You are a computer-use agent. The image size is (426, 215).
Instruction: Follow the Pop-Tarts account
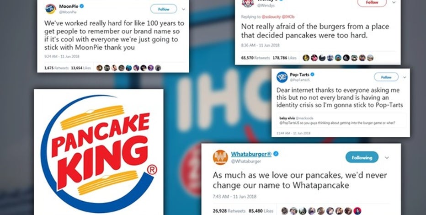pyautogui.click(x=386, y=77)
